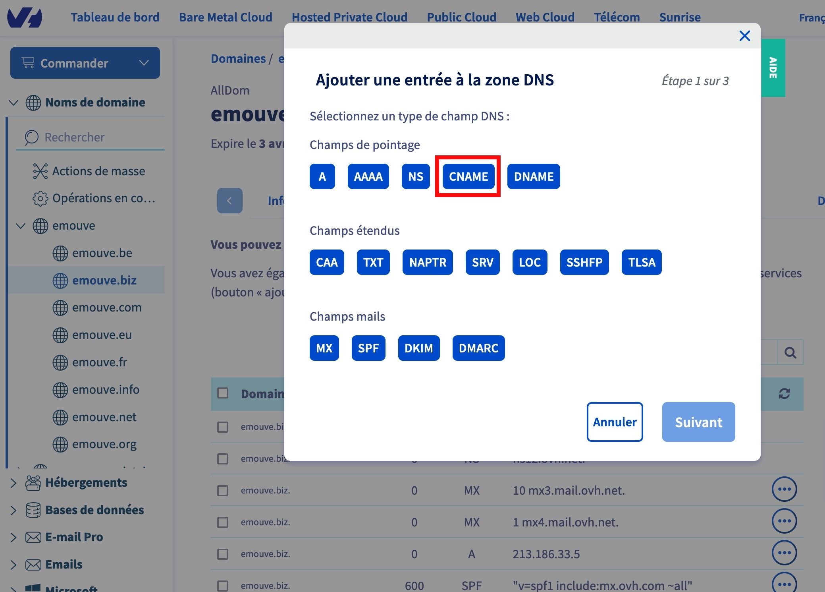
Task: Expand the Bases de données section
Action: [x=13, y=510]
